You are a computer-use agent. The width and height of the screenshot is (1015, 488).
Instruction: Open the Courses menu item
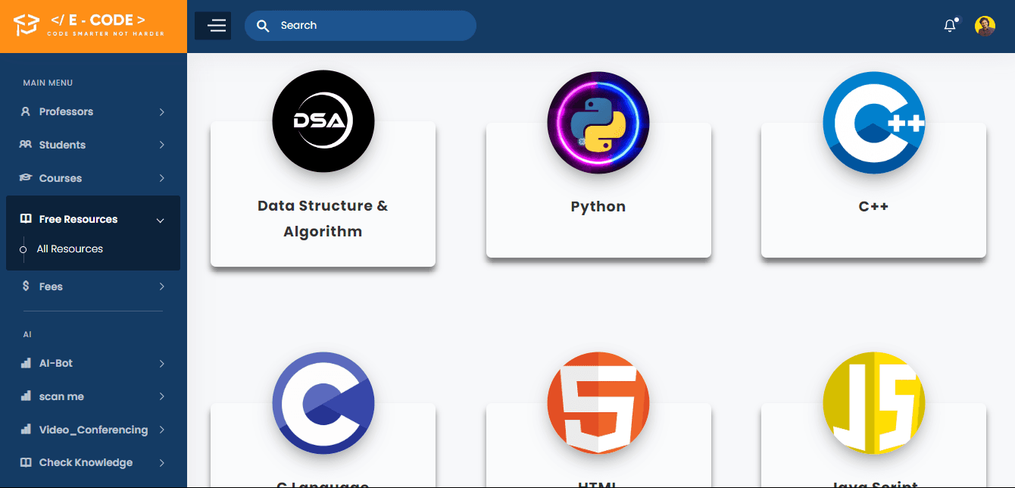93,178
